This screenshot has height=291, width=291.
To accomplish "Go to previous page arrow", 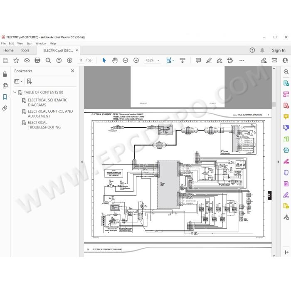I will tap(59, 60).
